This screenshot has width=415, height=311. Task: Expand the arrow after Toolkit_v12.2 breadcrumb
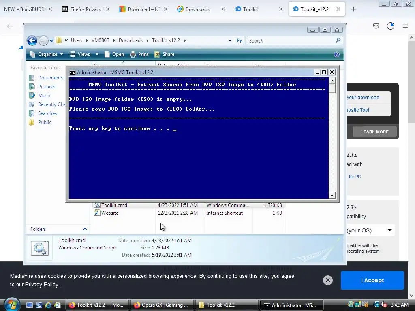[x=184, y=40]
